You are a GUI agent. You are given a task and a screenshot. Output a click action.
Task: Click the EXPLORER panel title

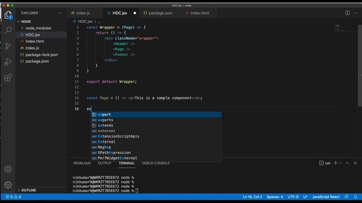click(x=30, y=13)
